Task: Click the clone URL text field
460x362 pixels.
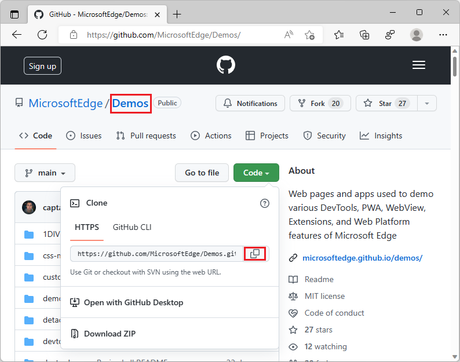Action: click(156, 254)
